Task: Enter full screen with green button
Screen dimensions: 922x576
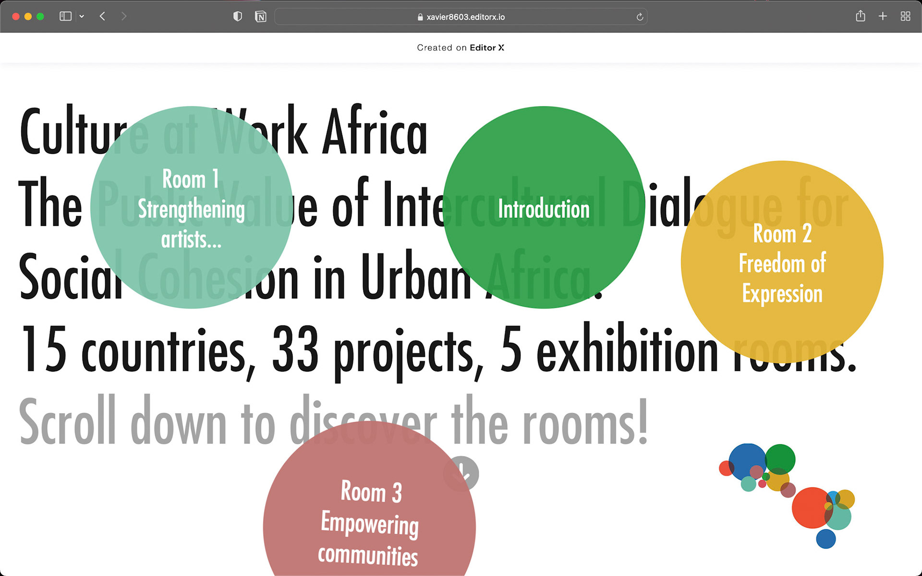Action: [x=40, y=16]
